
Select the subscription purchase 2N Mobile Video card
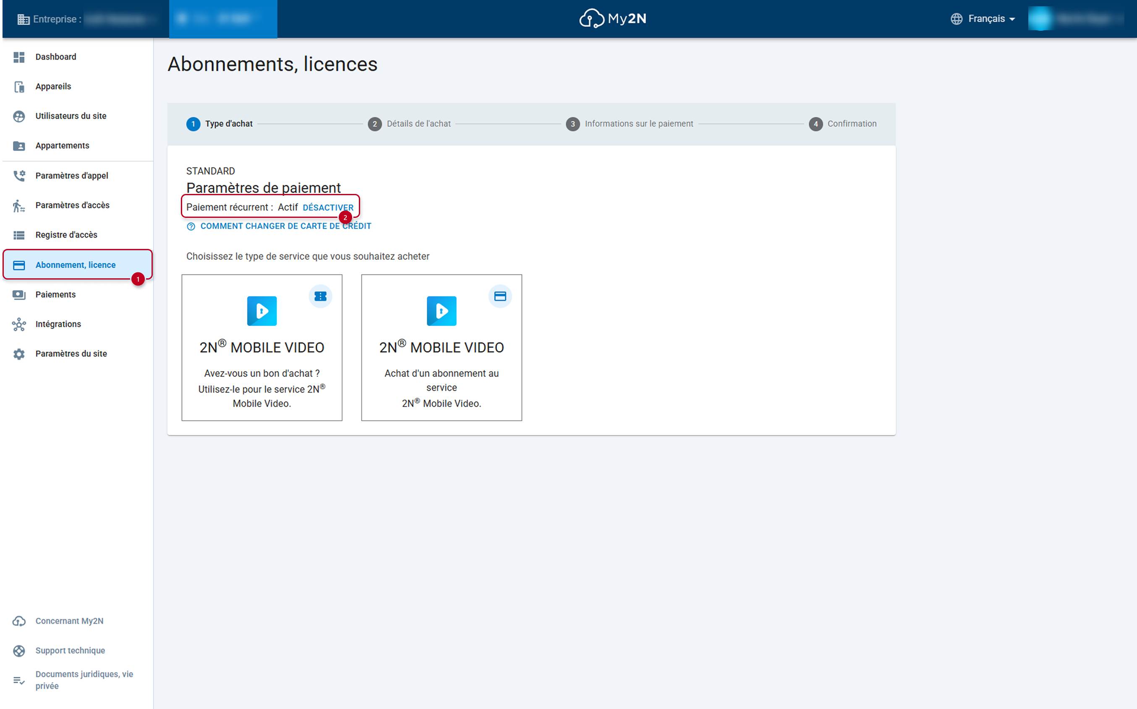441,348
